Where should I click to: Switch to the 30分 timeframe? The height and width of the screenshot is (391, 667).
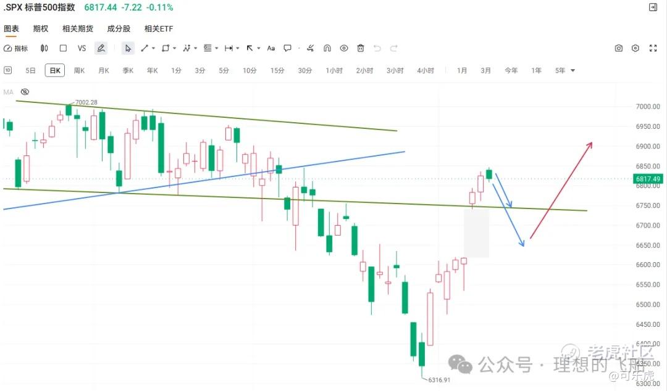[305, 70]
